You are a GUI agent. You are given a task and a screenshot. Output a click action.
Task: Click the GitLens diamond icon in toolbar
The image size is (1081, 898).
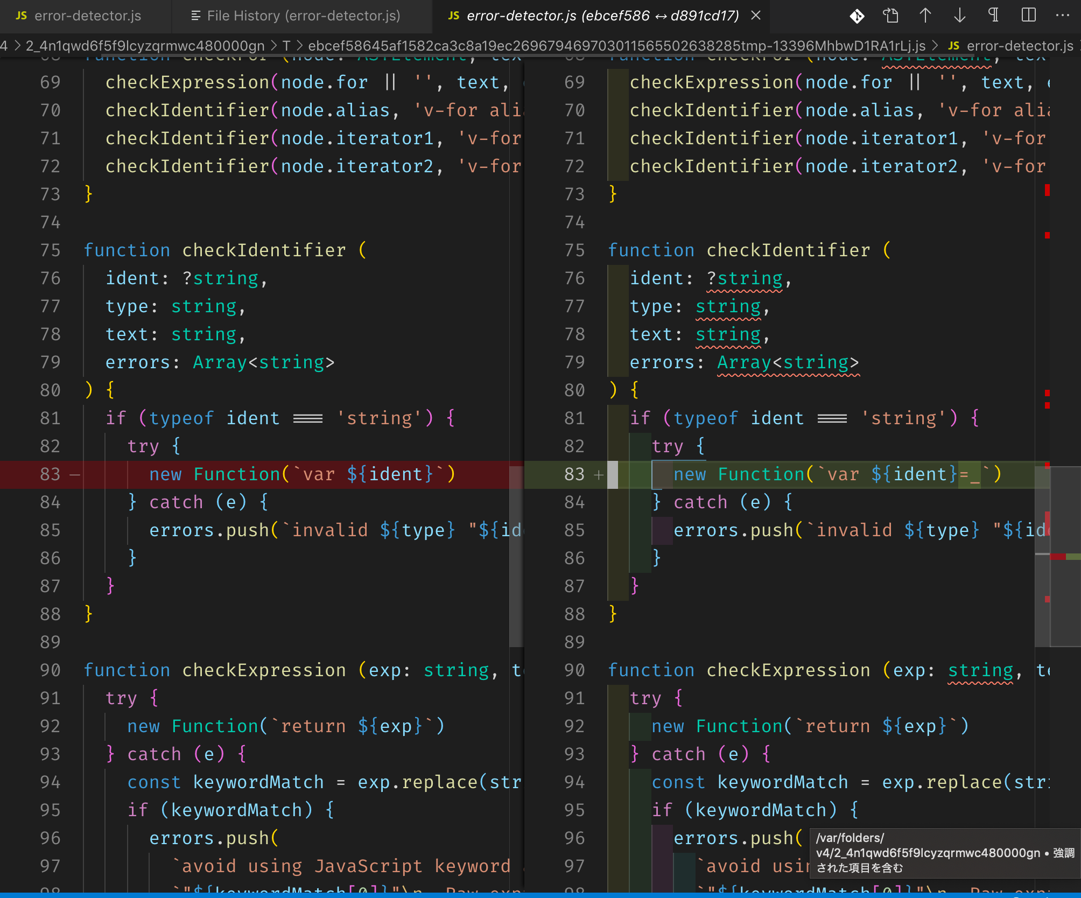tap(857, 16)
